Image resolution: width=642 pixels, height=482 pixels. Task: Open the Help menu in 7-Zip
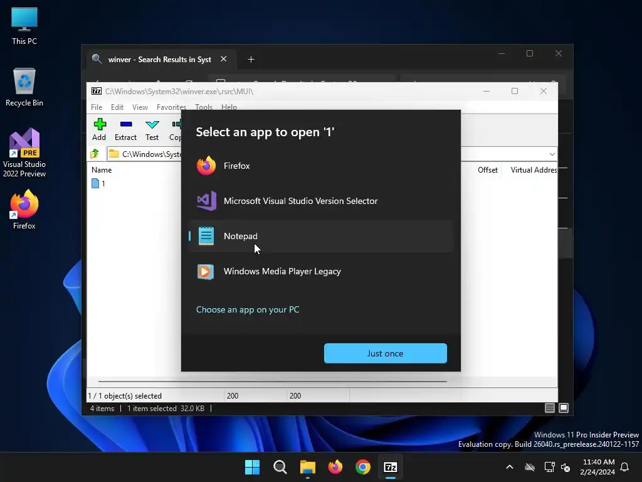tap(229, 107)
